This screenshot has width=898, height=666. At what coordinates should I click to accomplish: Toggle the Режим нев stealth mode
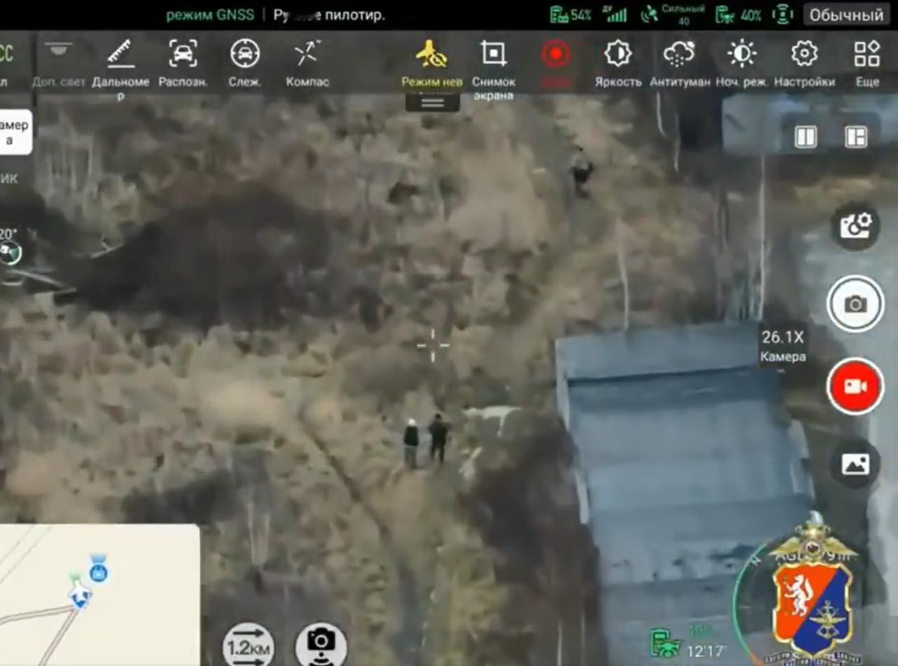(x=431, y=63)
